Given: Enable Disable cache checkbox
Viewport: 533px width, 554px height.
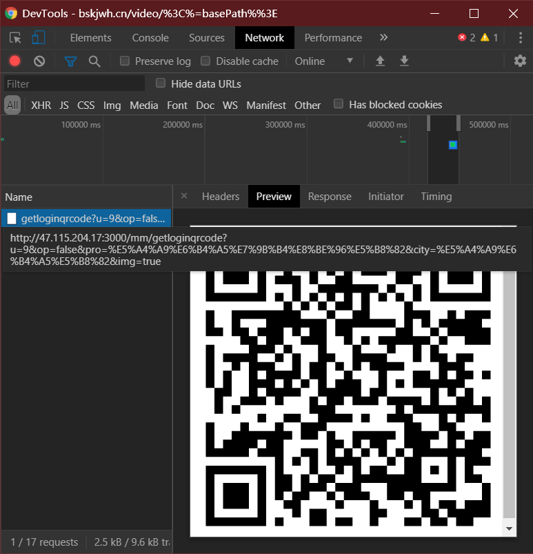Looking at the screenshot, I should coord(205,61).
